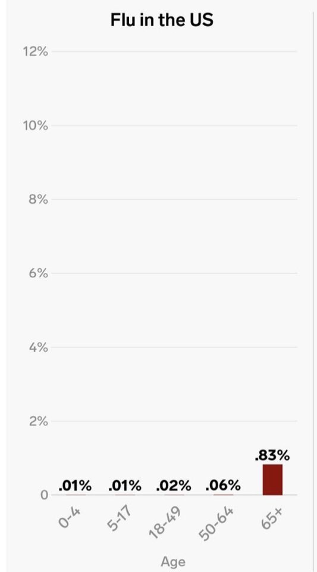Click the 10% y-axis tick label
The image size is (317, 572).
(x=35, y=126)
